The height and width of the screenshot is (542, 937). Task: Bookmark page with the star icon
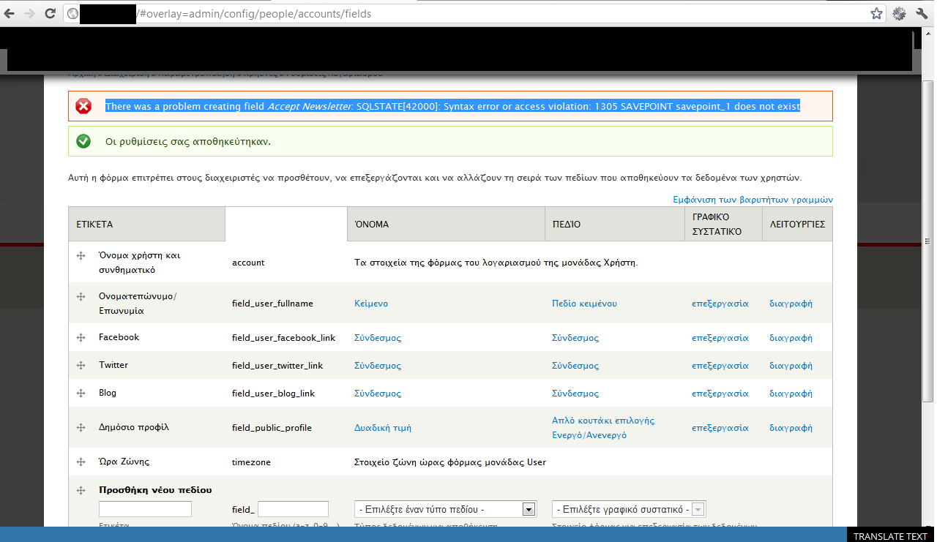point(876,13)
